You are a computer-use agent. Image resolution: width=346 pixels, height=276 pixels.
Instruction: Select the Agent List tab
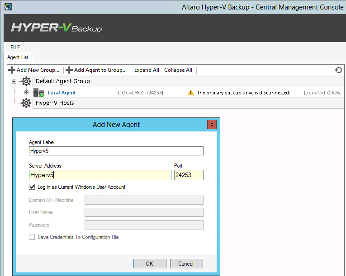coord(18,57)
